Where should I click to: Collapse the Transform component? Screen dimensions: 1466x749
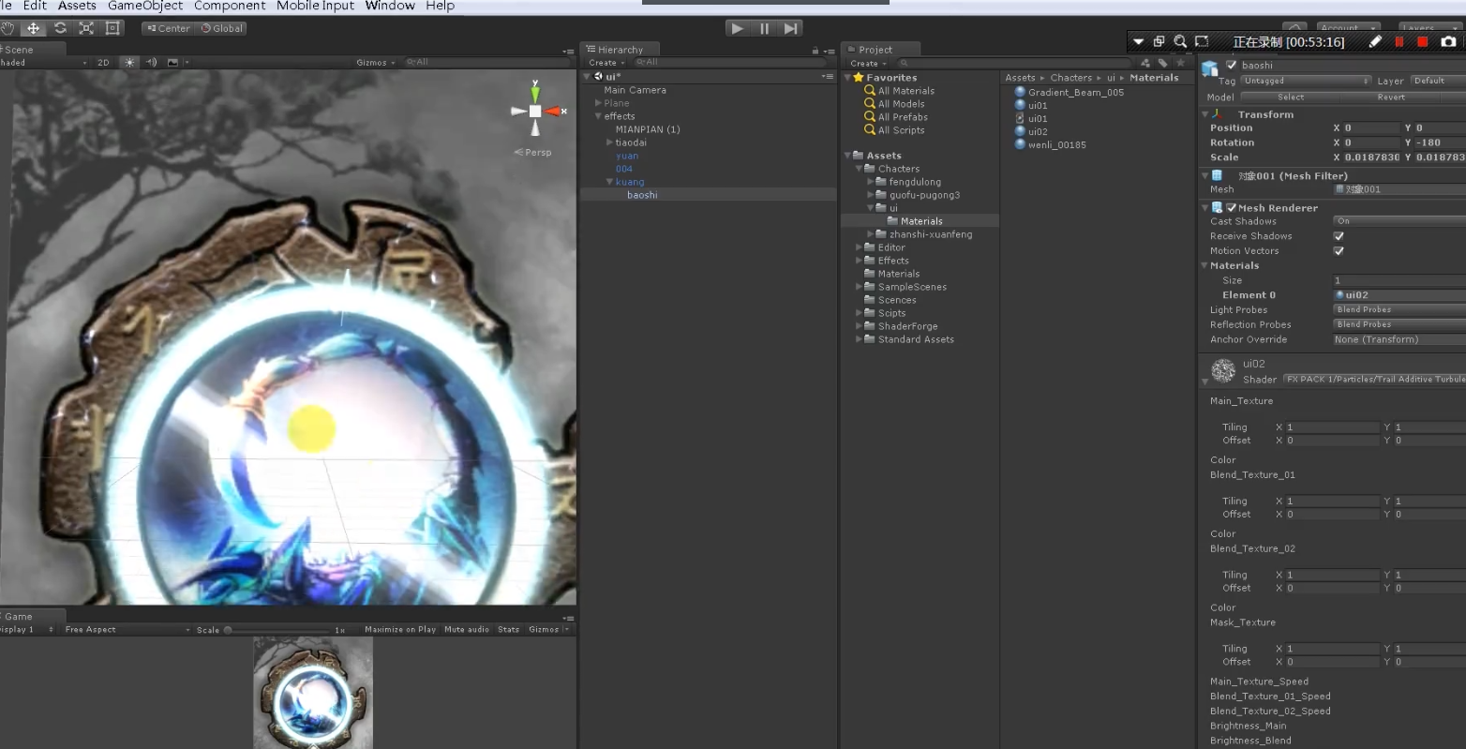(1205, 114)
